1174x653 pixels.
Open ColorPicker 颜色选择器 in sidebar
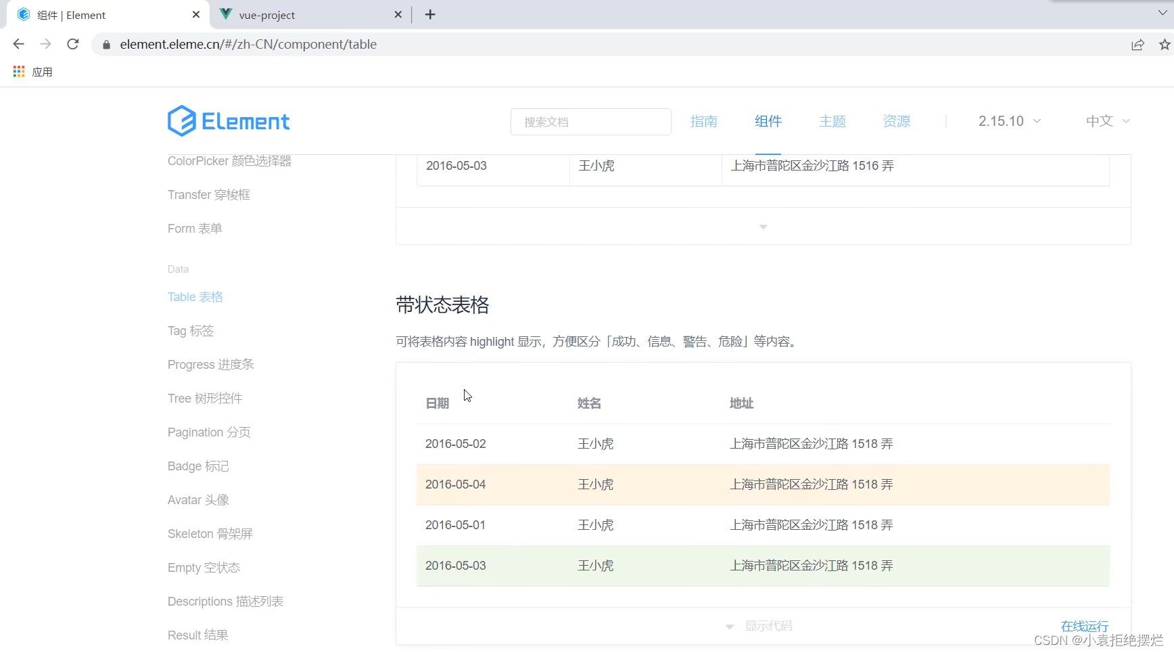pos(229,161)
